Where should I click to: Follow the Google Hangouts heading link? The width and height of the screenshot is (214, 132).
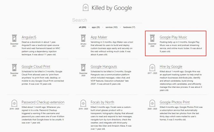(x=104, y=67)
